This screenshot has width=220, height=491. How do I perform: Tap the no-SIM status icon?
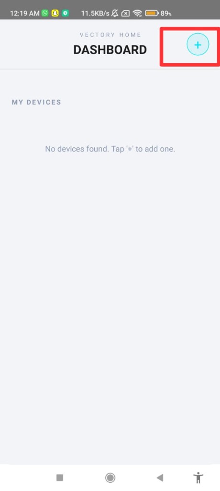click(x=125, y=13)
